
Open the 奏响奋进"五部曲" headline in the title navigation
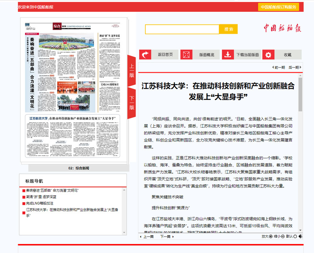coord(52,190)
